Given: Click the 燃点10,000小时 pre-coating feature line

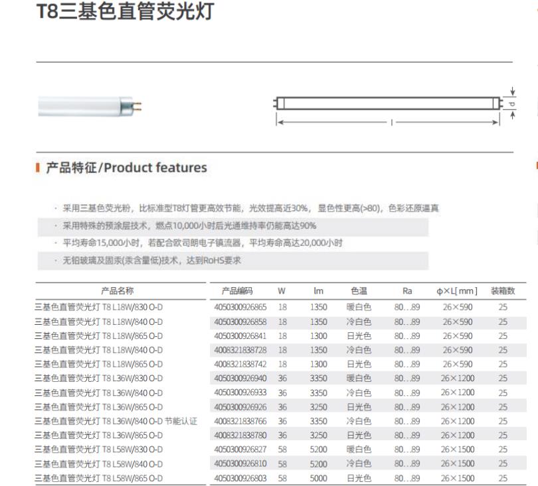Looking at the screenshot, I should click(x=189, y=226).
